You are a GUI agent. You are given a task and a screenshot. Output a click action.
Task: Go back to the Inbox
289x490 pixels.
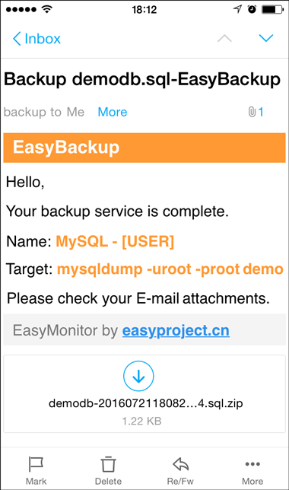pos(37,39)
